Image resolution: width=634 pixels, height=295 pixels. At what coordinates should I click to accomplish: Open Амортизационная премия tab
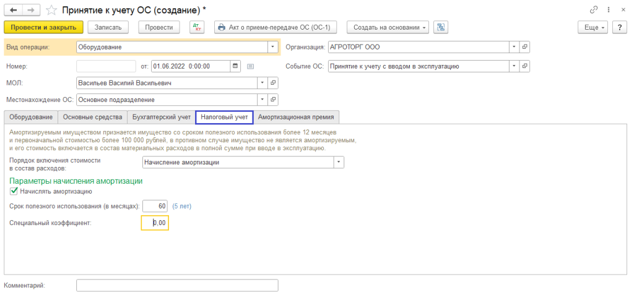296,117
